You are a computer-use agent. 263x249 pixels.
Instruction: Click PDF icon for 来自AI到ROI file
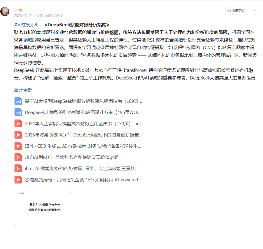coord(18,157)
